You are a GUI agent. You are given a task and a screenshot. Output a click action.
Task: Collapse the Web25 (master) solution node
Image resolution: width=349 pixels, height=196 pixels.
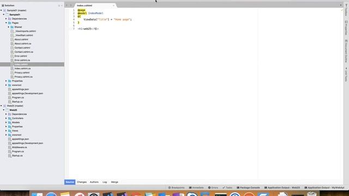1,106
